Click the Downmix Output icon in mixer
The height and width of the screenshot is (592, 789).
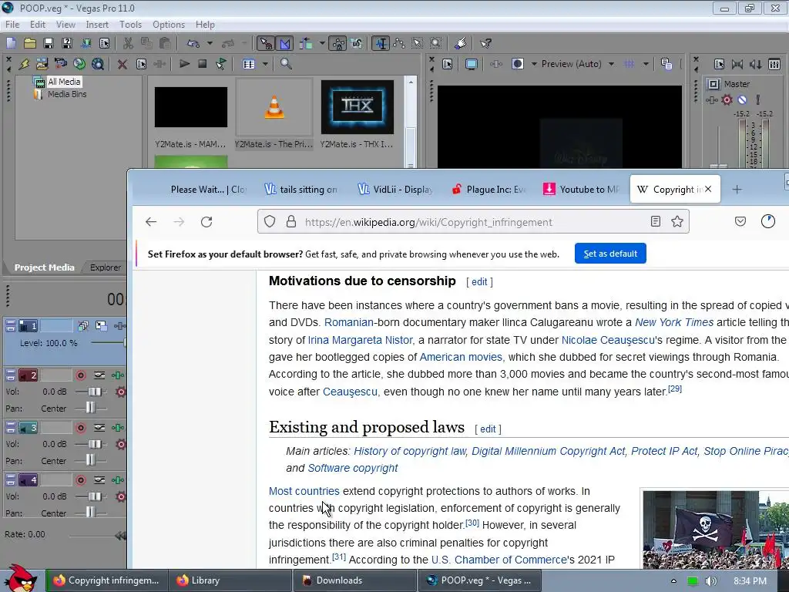point(737,64)
